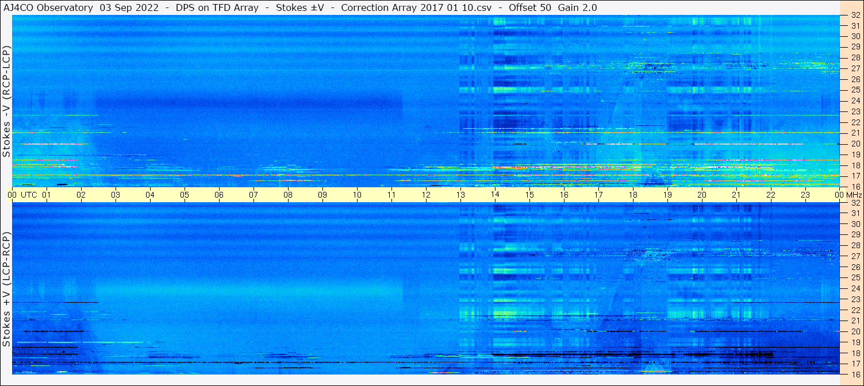Viewport: 864px width, 386px height.
Task: Select the 01 hour tick on time axis
Action: coord(47,195)
